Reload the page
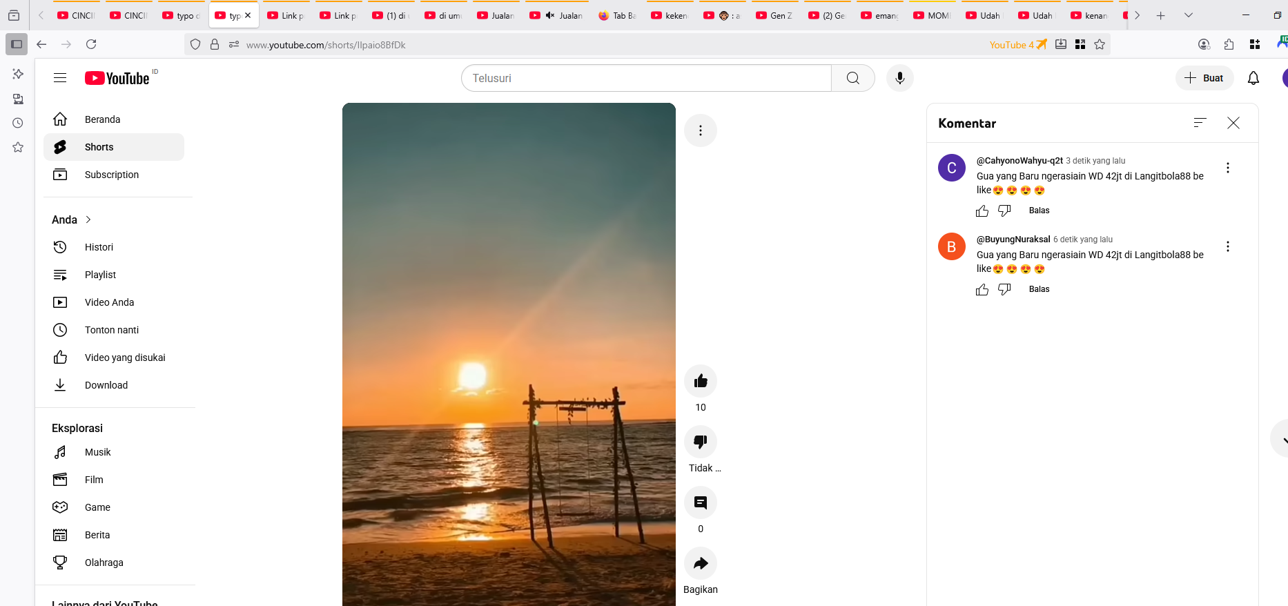This screenshot has height=606, width=1288. [x=91, y=44]
